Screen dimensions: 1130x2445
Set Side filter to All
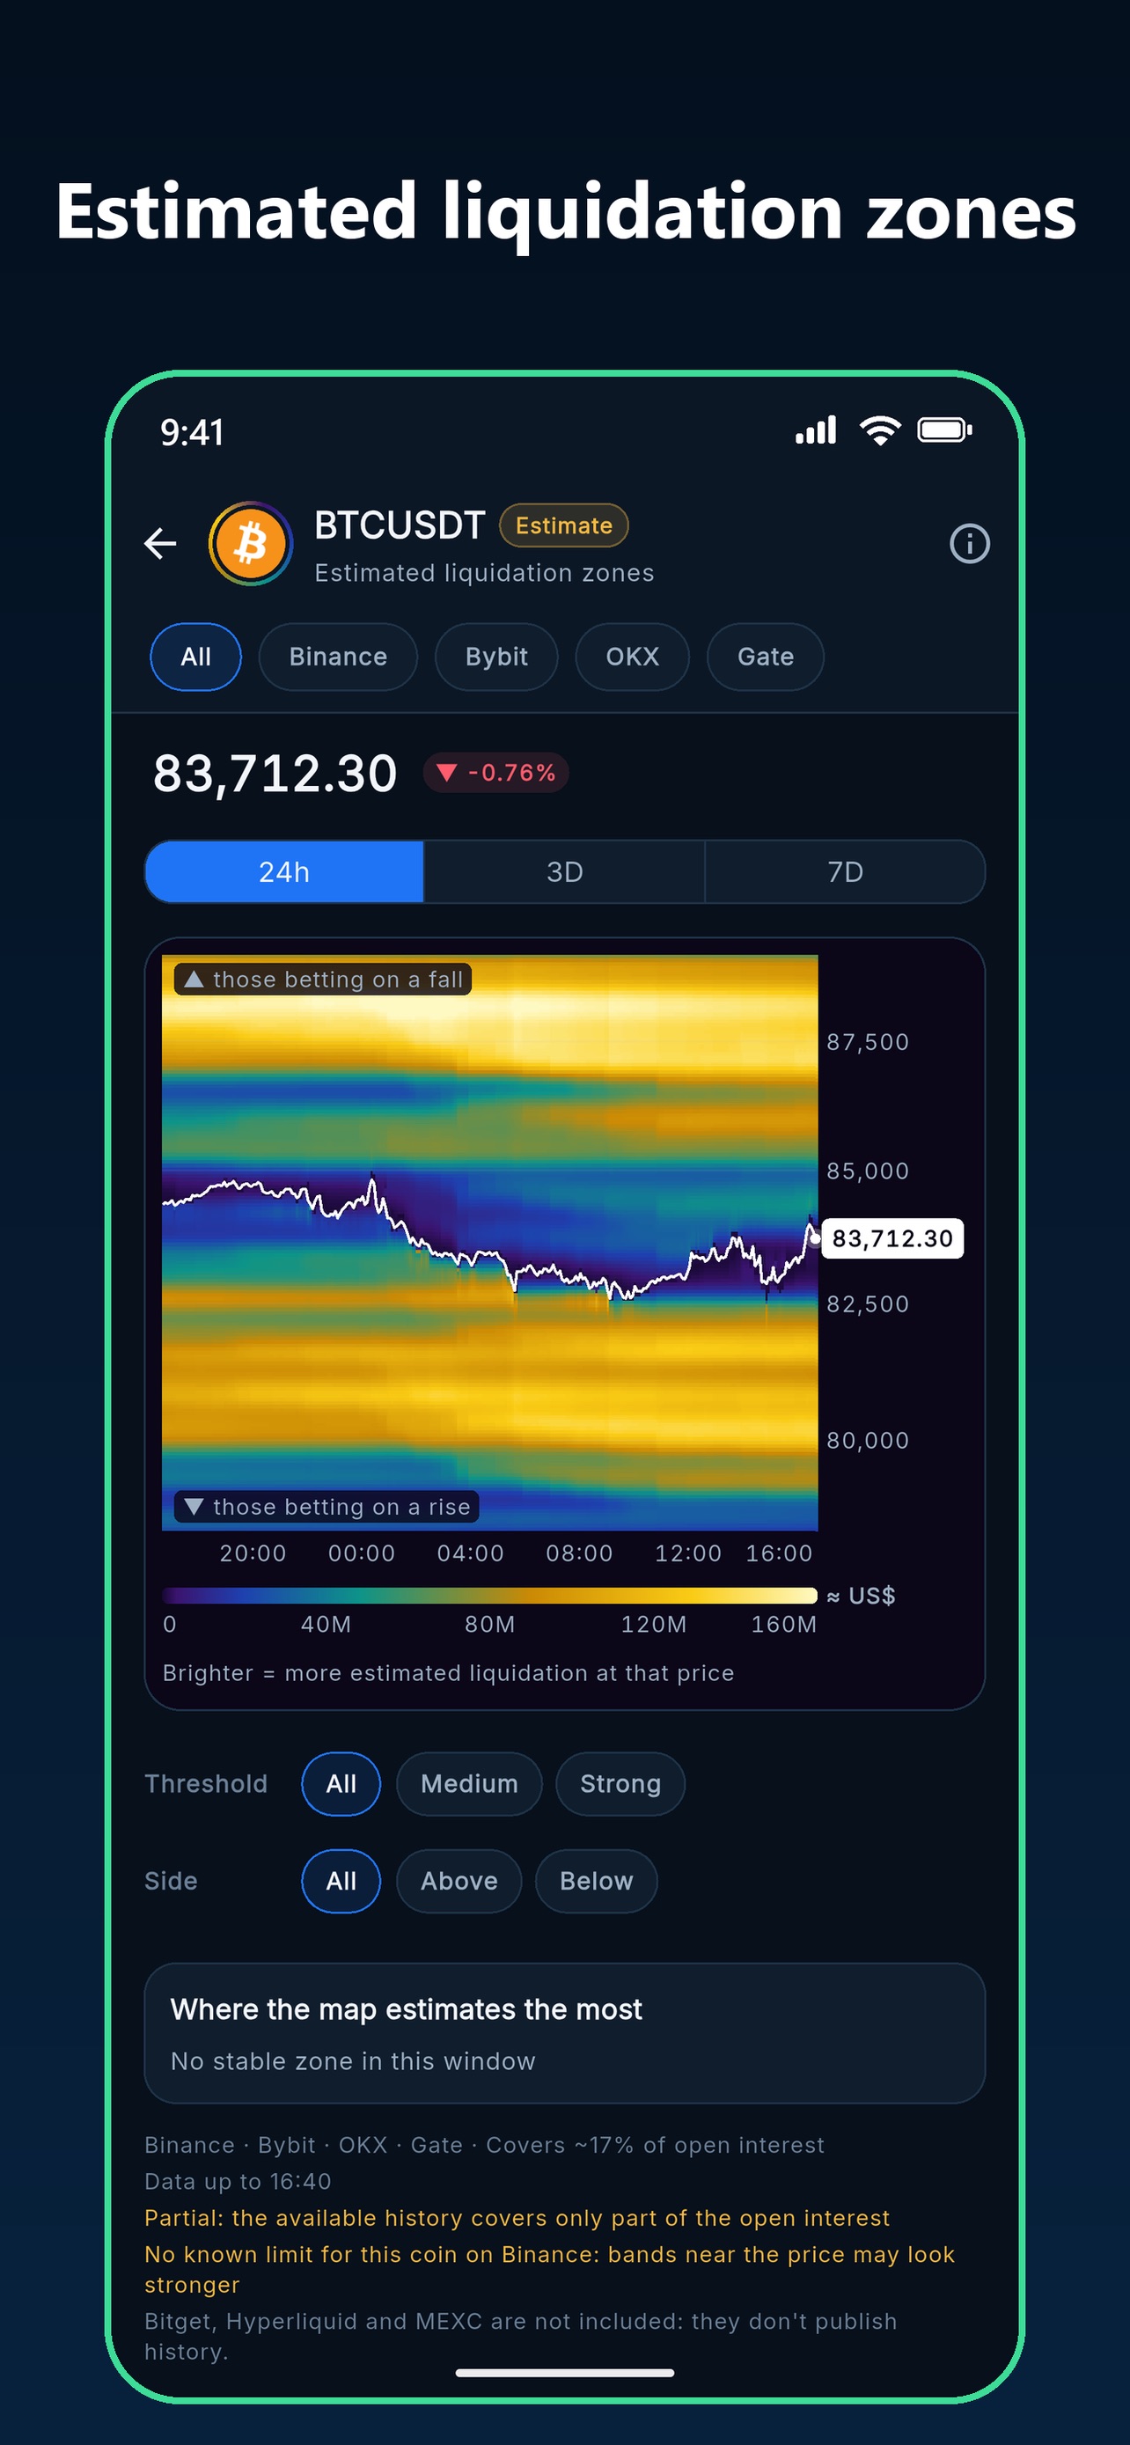[341, 1881]
